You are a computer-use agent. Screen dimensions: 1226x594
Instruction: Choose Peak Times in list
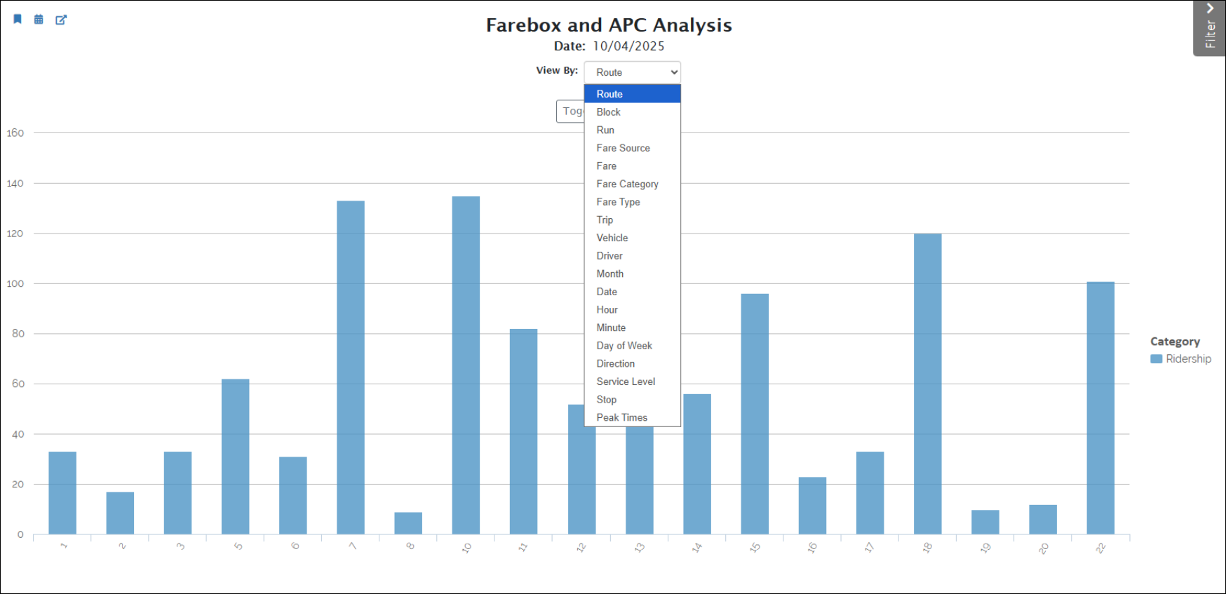[x=621, y=417]
